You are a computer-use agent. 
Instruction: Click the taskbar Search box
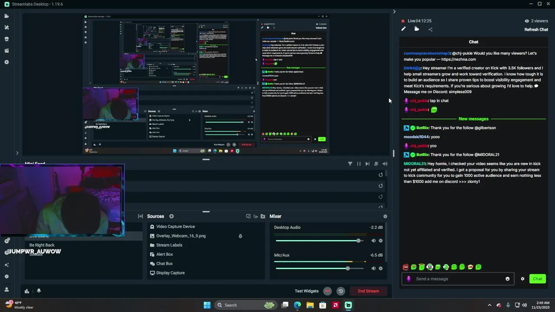pyautogui.click(x=246, y=305)
